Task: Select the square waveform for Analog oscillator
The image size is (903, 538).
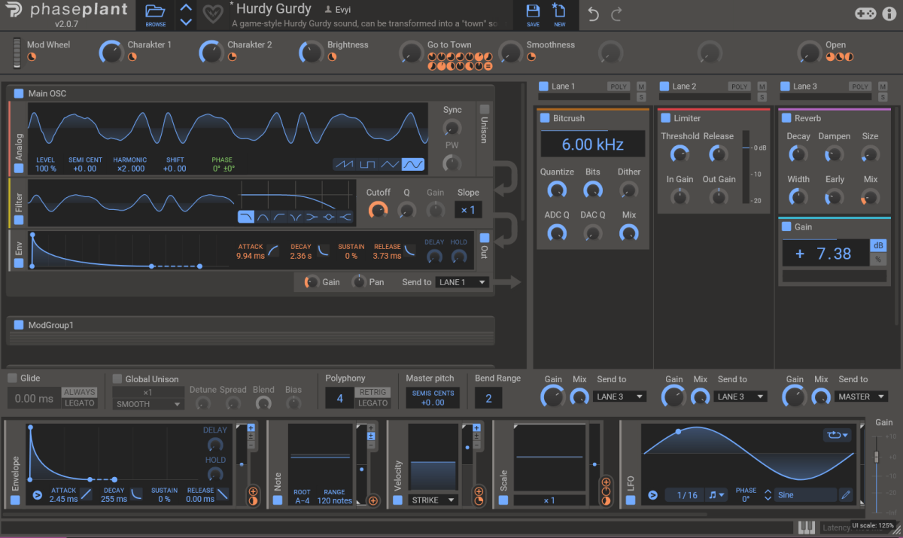Action: [367, 164]
